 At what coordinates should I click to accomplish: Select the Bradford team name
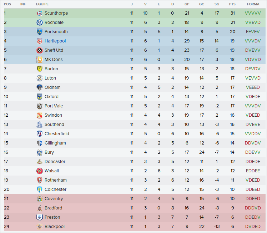click(x=53, y=208)
